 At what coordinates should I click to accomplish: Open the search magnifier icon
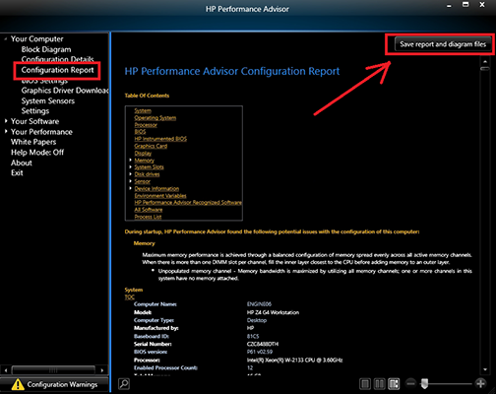(124, 383)
